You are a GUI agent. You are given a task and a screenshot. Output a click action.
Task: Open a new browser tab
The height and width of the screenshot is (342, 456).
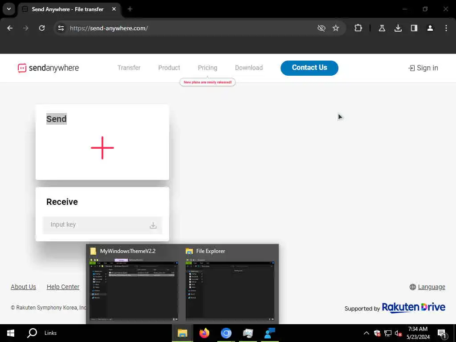130,9
